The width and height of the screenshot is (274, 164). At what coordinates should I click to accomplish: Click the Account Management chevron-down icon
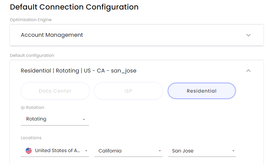click(x=248, y=35)
